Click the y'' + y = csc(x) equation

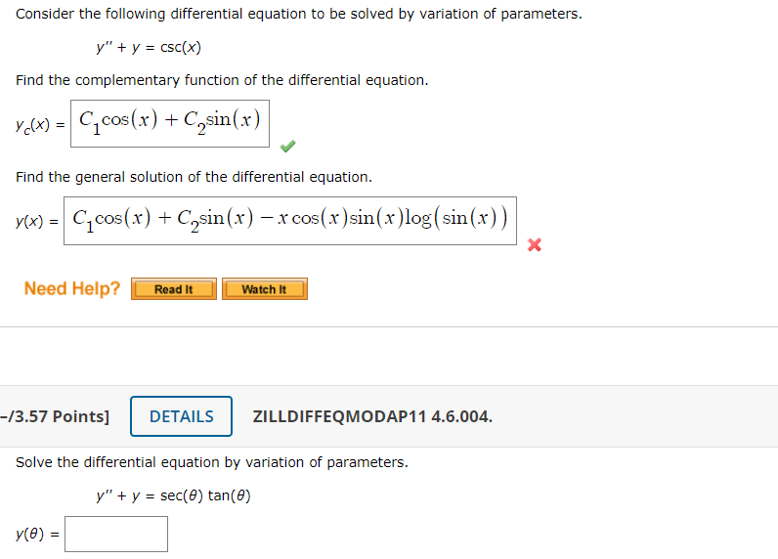(149, 48)
